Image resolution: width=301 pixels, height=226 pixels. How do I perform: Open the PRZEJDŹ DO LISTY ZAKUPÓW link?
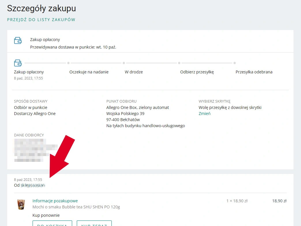click(41, 20)
